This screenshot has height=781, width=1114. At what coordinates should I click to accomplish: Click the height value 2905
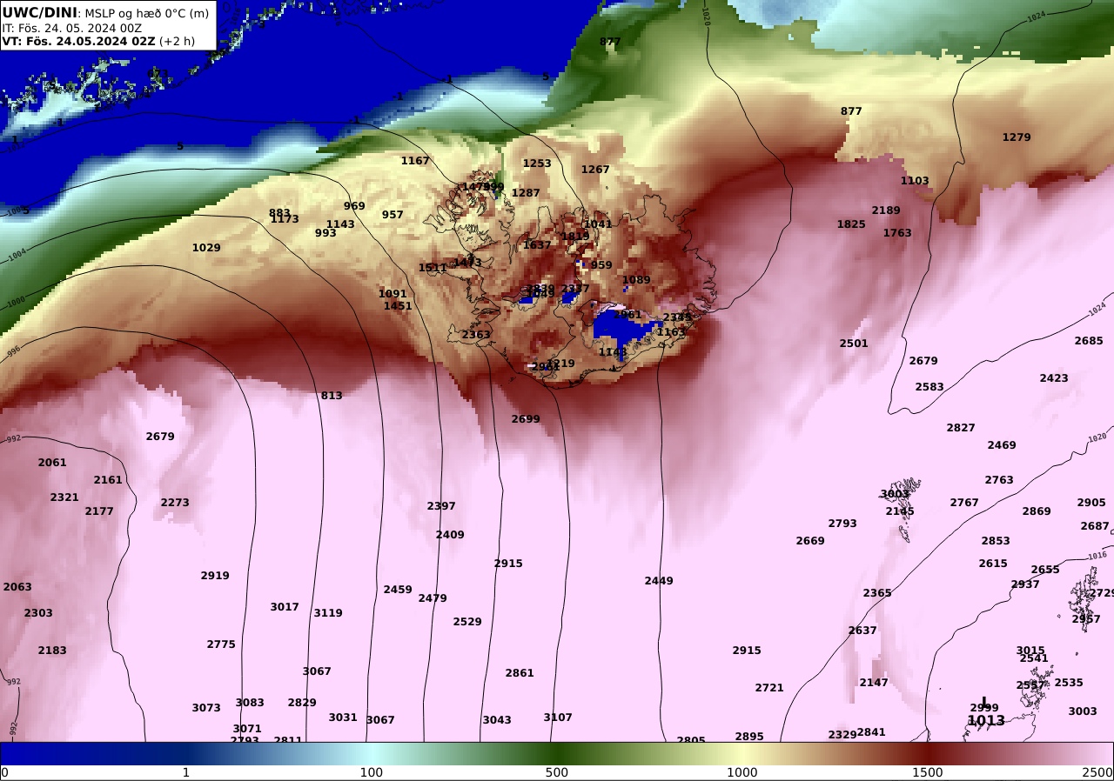[1091, 503]
